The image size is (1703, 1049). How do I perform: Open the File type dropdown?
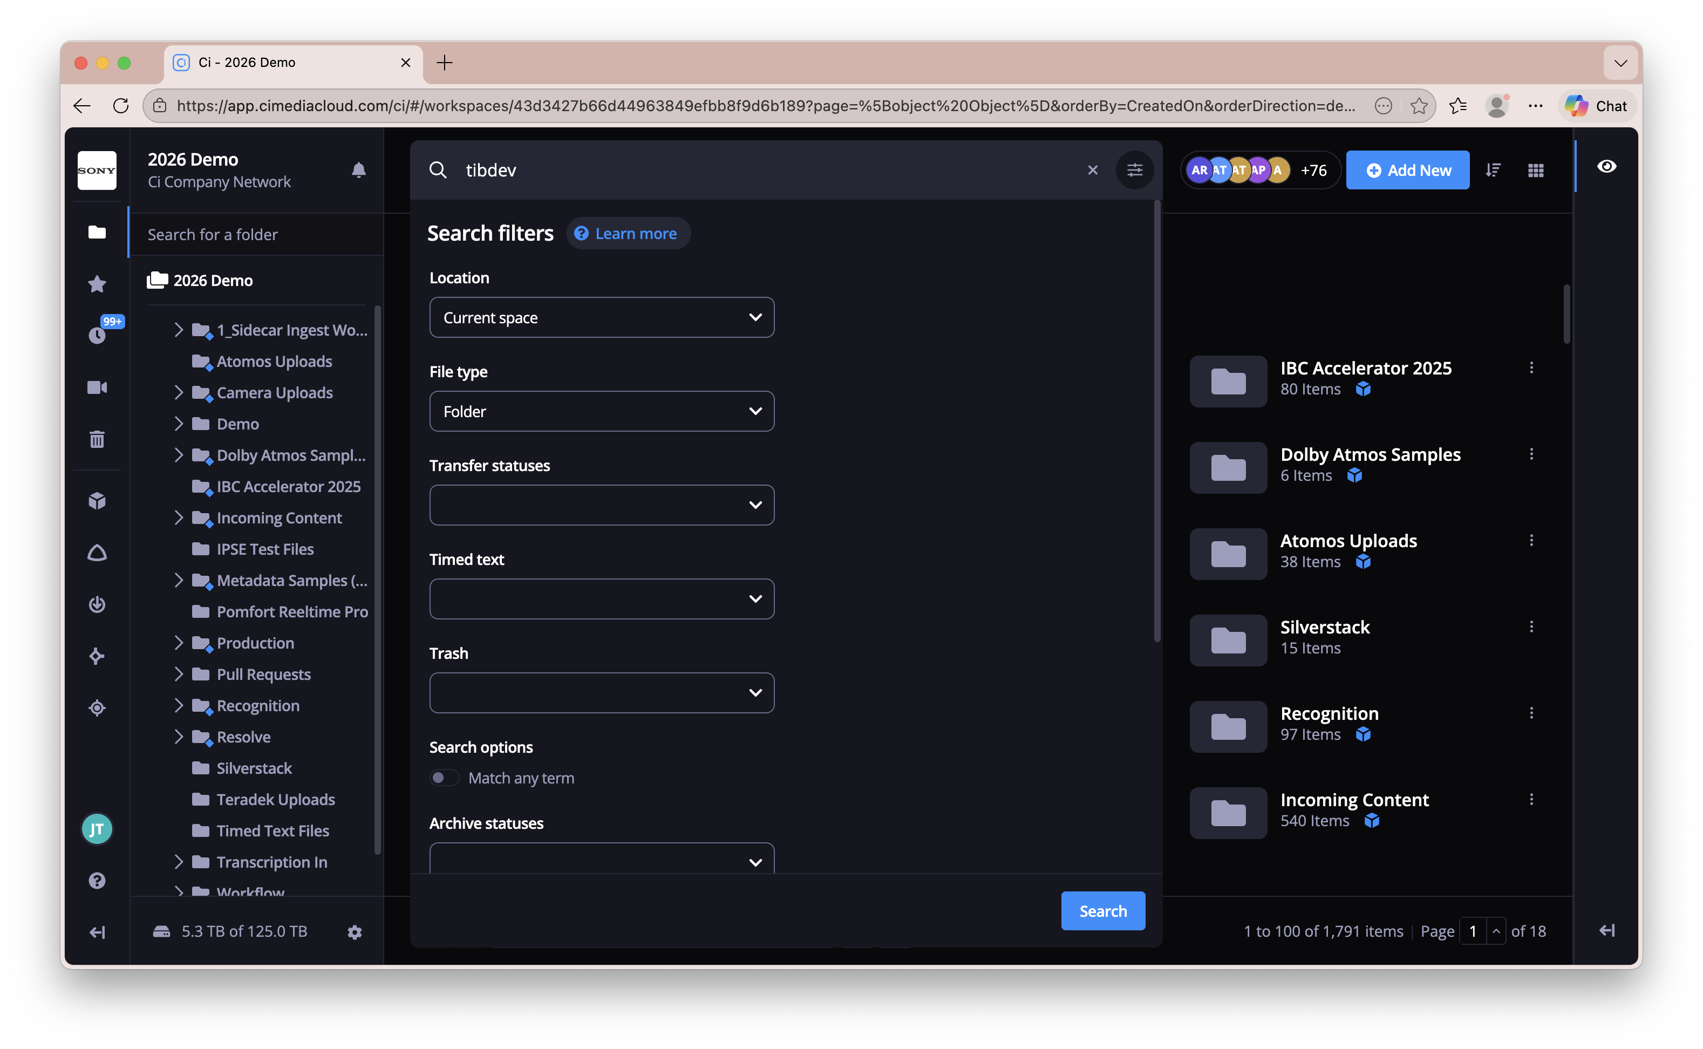[602, 411]
